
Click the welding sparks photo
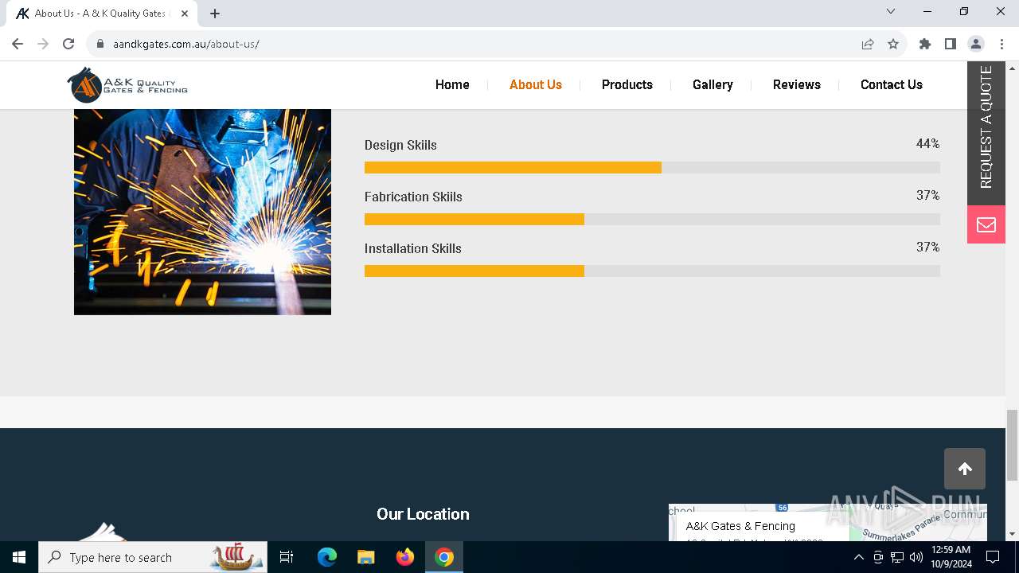(x=202, y=212)
